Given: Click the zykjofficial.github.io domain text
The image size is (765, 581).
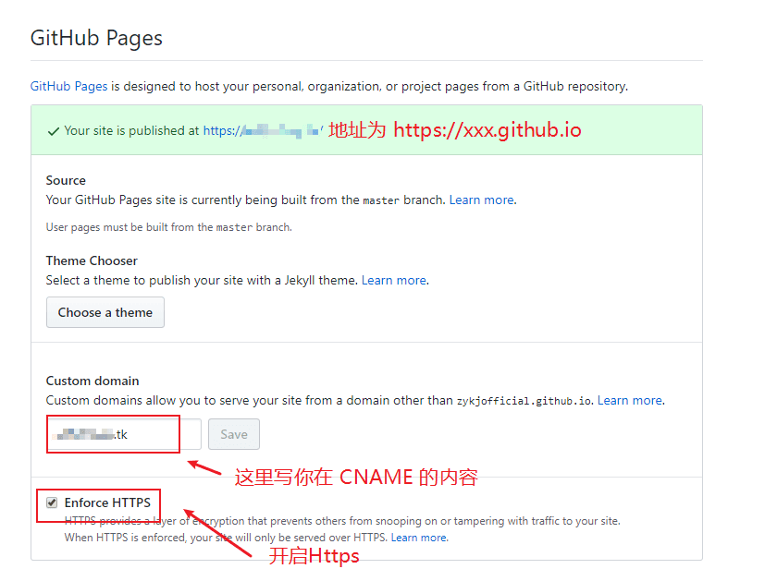Looking at the screenshot, I should tap(524, 401).
